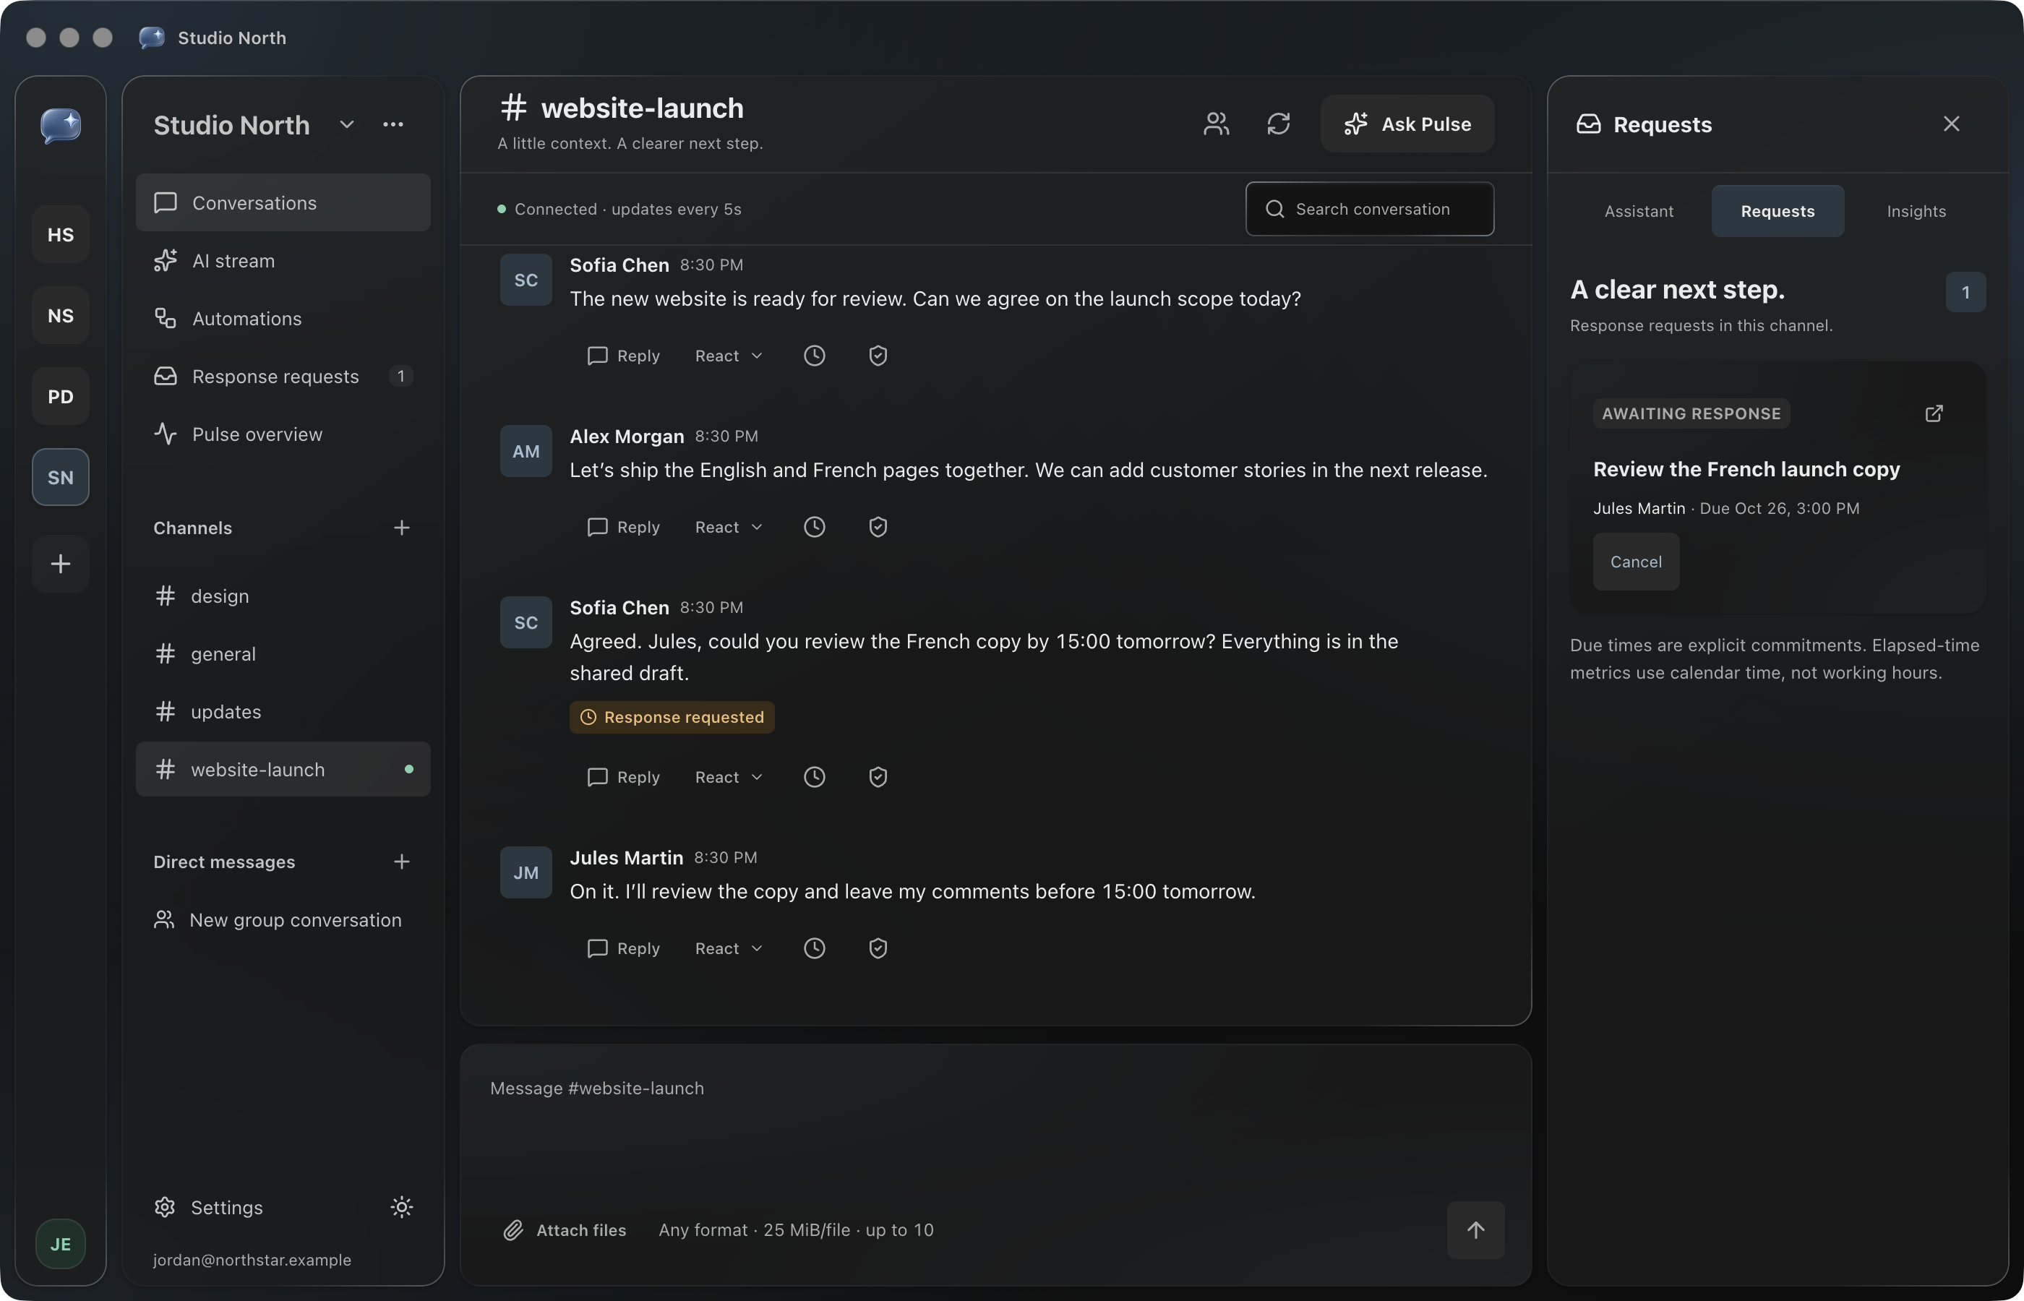Start a New group conversation
Screen dimensions: 2024x1301
pos(283,920)
